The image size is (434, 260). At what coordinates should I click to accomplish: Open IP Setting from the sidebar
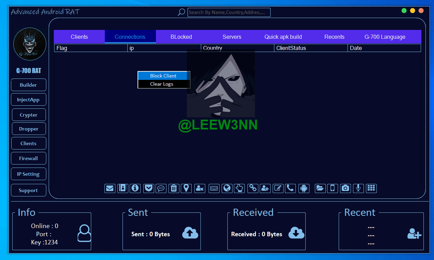point(29,174)
